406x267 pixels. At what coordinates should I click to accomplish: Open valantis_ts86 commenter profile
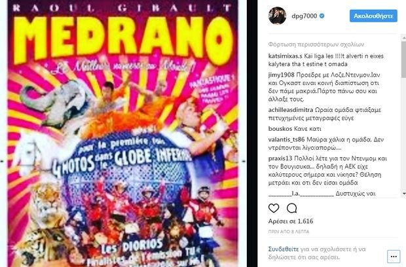tap(287, 139)
